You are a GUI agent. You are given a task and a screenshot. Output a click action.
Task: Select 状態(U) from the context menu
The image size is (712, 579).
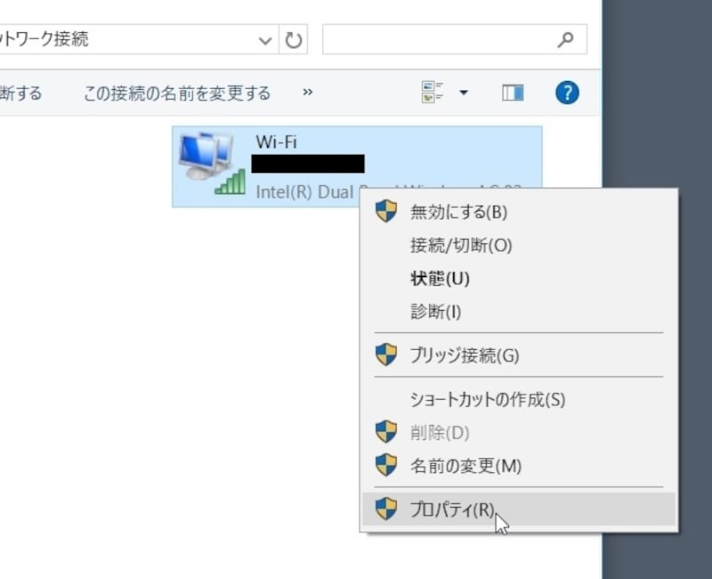[440, 279]
